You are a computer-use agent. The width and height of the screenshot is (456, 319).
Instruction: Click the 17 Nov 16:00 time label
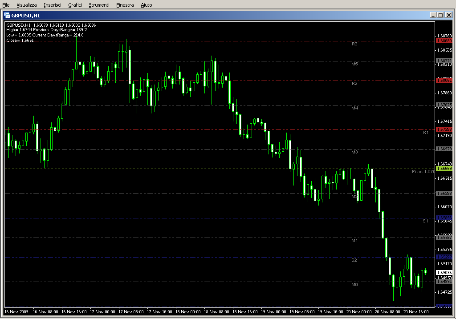159,312
